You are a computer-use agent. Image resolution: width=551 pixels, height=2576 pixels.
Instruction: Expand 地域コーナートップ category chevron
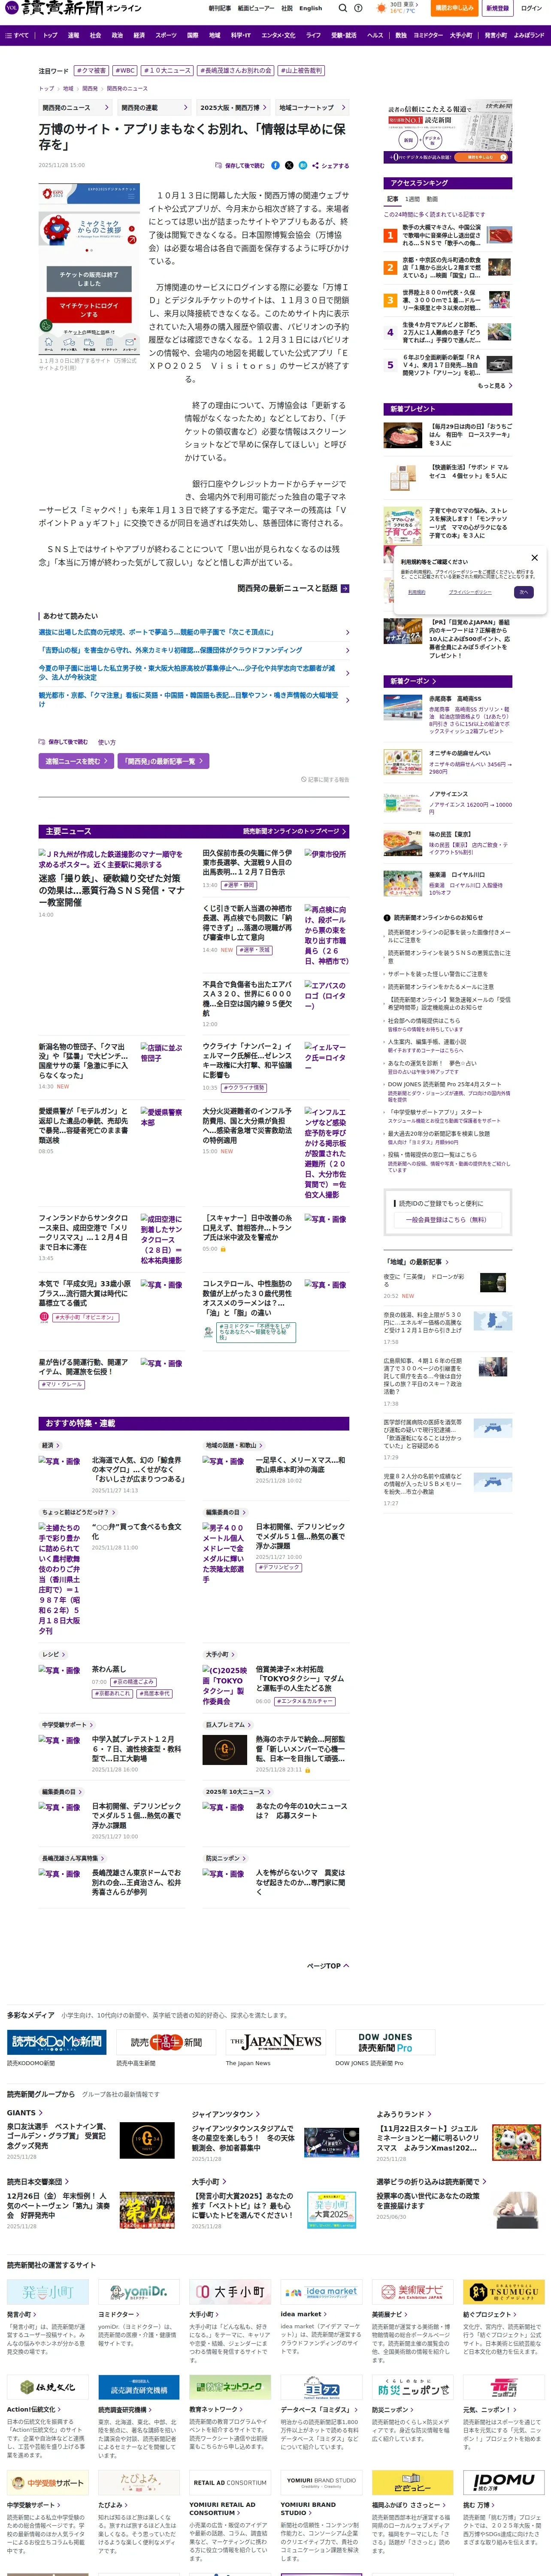tap(344, 107)
